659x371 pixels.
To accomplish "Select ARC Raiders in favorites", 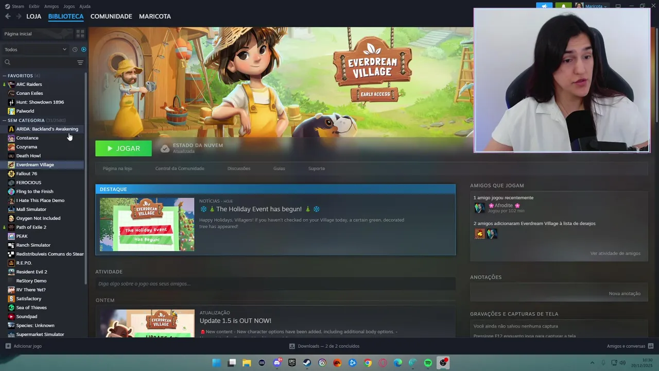I will click(x=29, y=84).
